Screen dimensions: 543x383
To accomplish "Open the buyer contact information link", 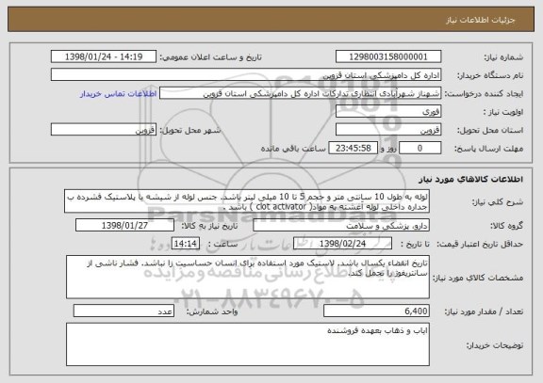I will coord(118,94).
